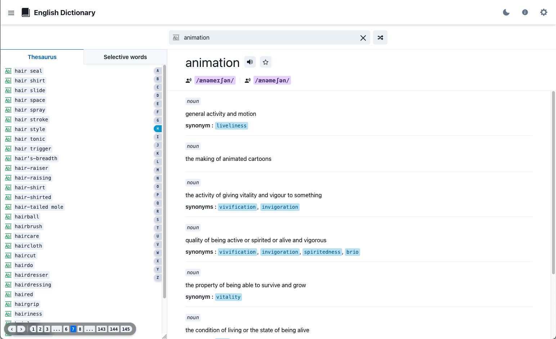Viewport: 556px width, 339px height.
Task: Go to previous page arrow in pagination
Action: [12, 329]
